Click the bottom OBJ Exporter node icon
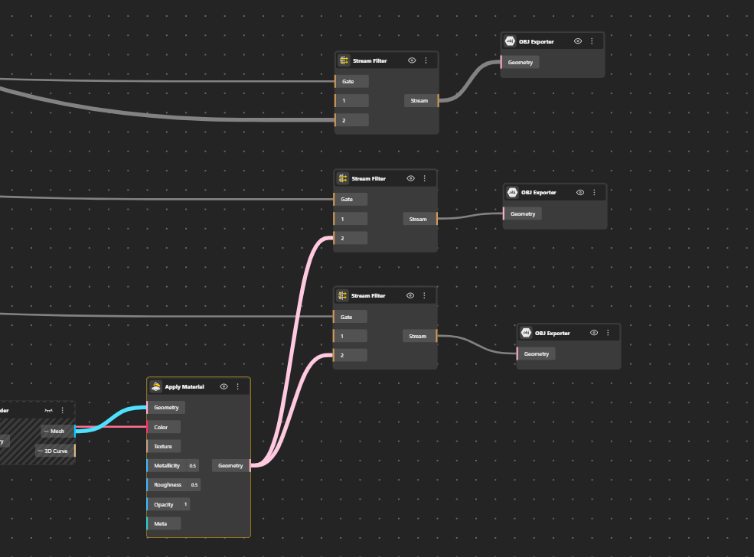The height and width of the screenshot is (557, 754). tap(526, 333)
